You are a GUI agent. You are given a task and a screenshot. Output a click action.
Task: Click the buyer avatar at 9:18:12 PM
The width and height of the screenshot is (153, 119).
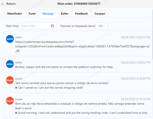[10, 101]
